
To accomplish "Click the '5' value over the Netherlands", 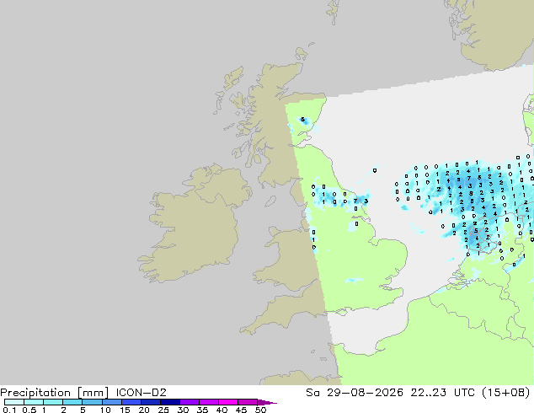I will pyautogui.click(x=476, y=231).
